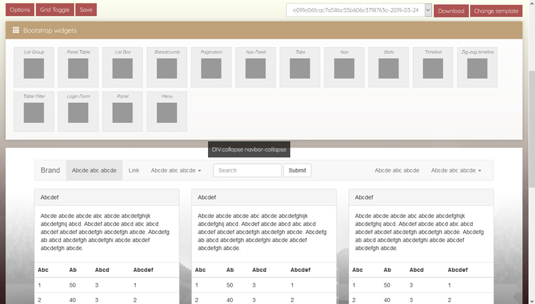Choose the Breadcrumb widget tile
This screenshot has width=535, height=304.
167,67
